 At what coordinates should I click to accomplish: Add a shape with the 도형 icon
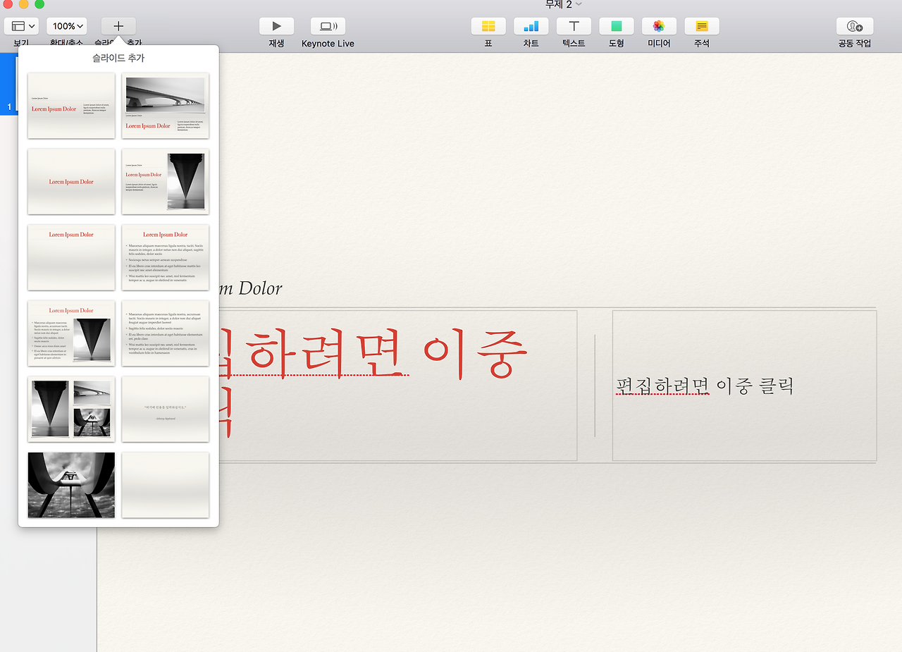[616, 26]
